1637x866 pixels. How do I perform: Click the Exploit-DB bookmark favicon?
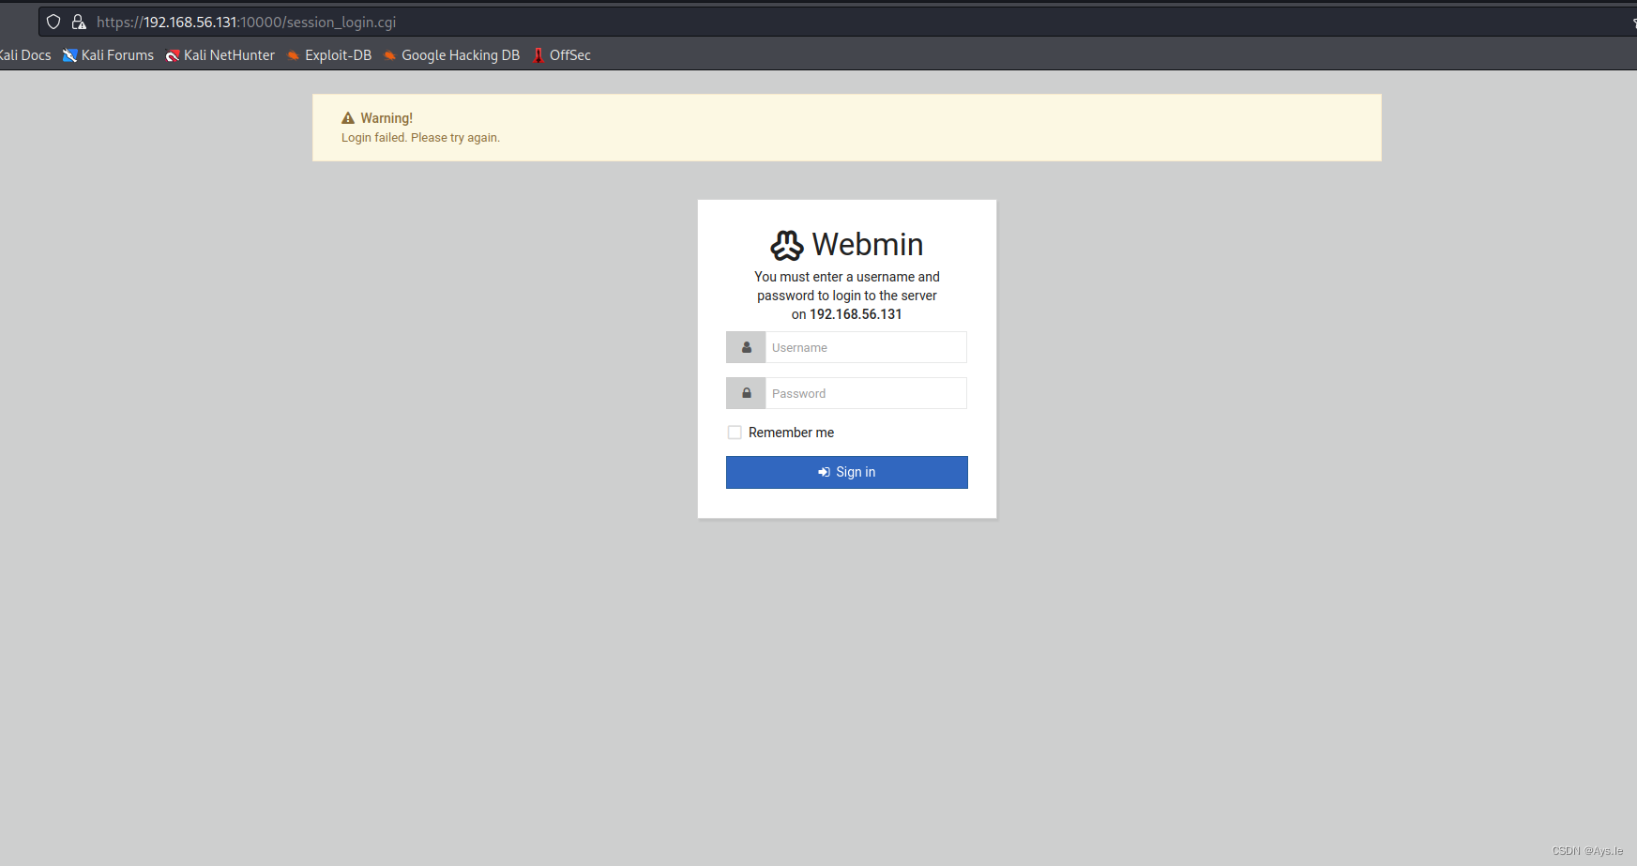point(294,55)
